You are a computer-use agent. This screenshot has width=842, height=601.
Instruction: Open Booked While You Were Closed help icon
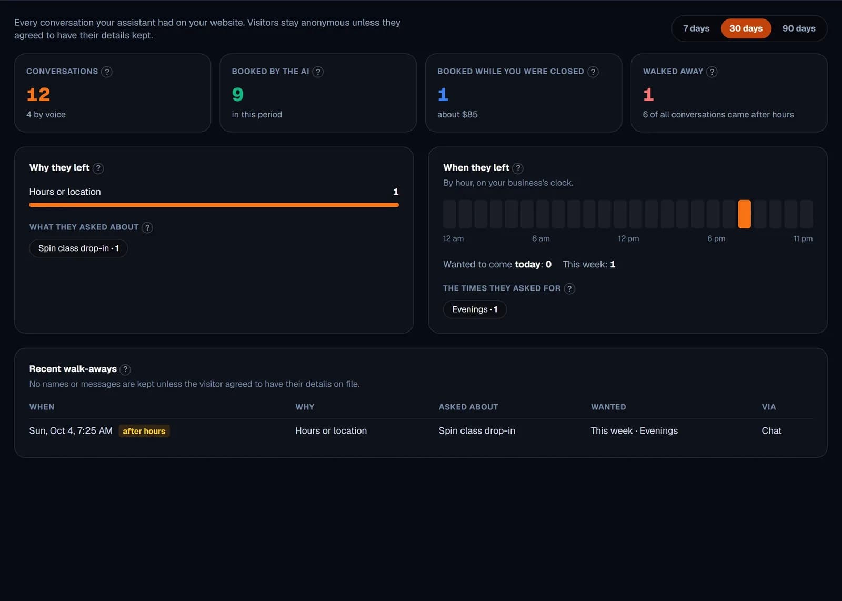click(593, 72)
